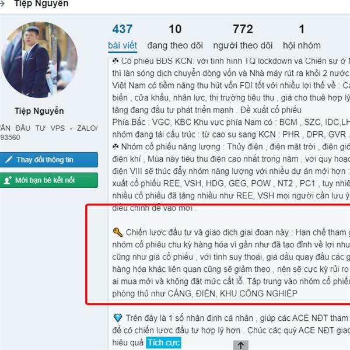
Task: Open the 10 đang theo dõi tab
Action: pos(175,37)
